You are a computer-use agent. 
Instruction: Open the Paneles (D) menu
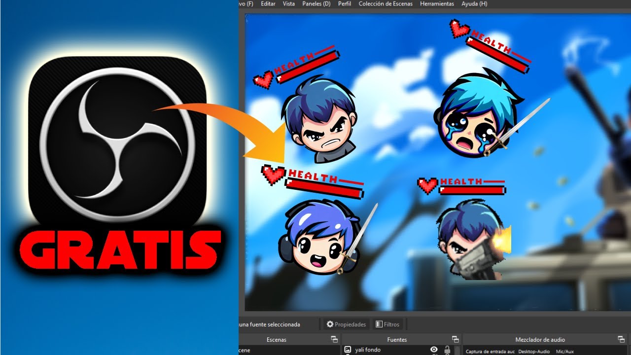coord(316,3)
